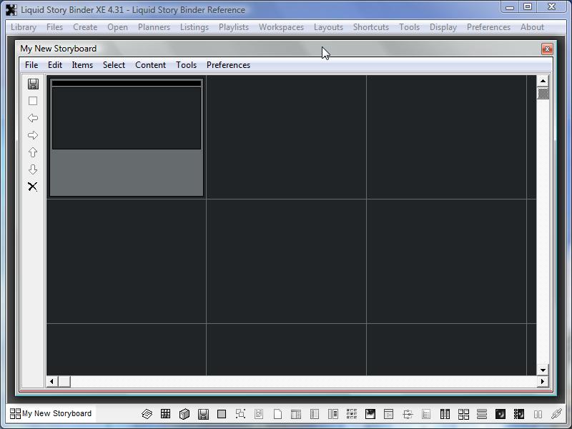The width and height of the screenshot is (572, 429).
Task: Click the floppy disk icon in bottom toolbar
Action: (203, 414)
